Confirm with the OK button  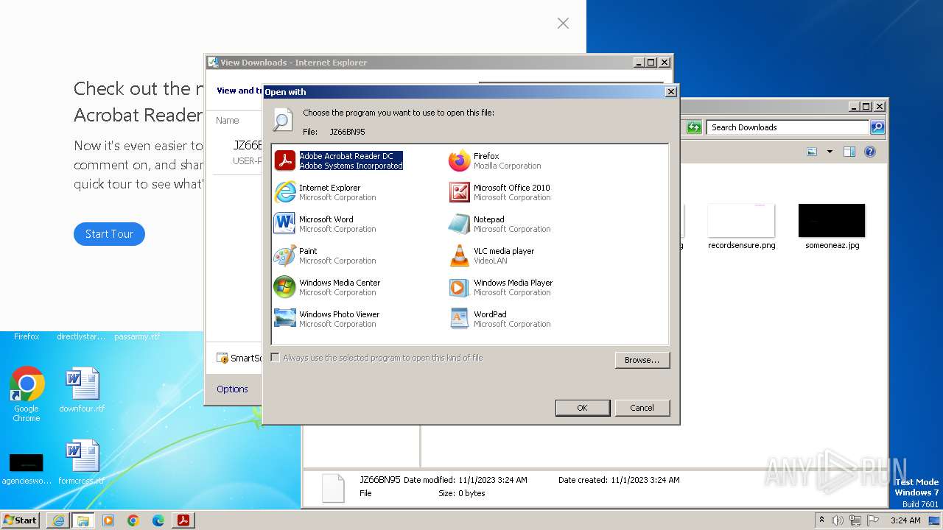582,408
